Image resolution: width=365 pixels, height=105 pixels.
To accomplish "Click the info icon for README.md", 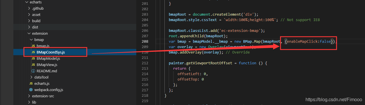I will [33, 71].
